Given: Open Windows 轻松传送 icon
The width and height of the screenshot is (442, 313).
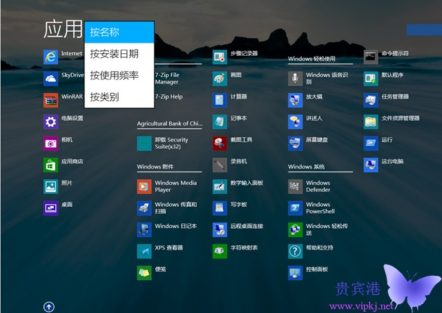Looking at the screenshot, I should [x=296, y=230].
